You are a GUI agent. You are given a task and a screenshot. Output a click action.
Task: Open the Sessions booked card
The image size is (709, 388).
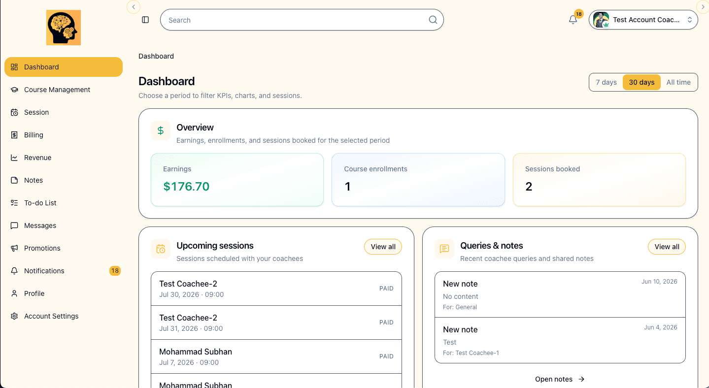(x=599, y=180)
